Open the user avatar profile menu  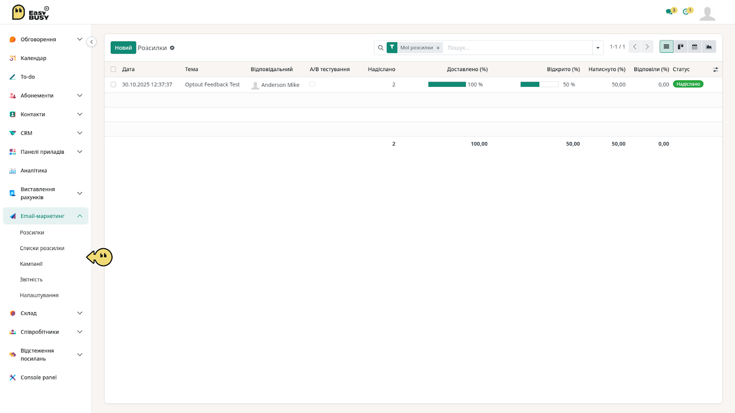[707, 13]
